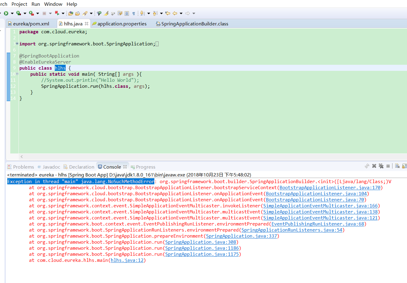Click the Open Type icon

click(x=71, y=13)
